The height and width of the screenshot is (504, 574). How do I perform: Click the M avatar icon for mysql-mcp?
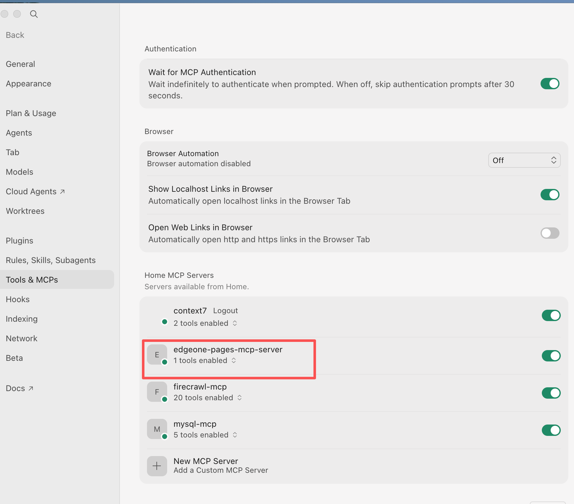point(157,429)
